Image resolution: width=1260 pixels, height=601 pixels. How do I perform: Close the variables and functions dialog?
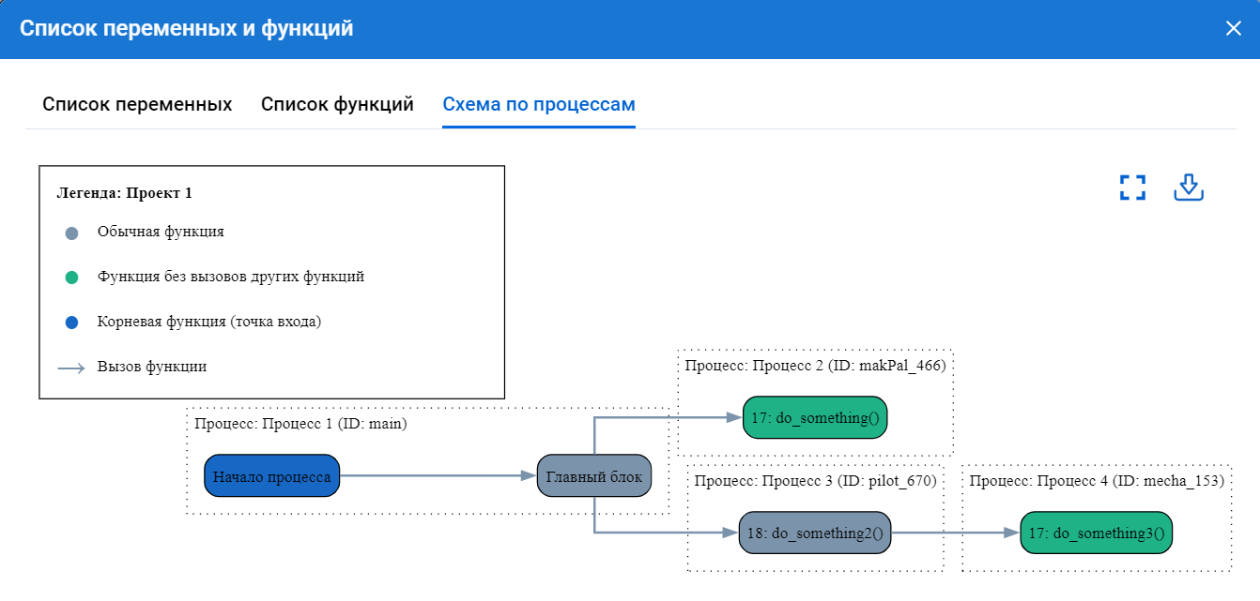pos(1233,28)
